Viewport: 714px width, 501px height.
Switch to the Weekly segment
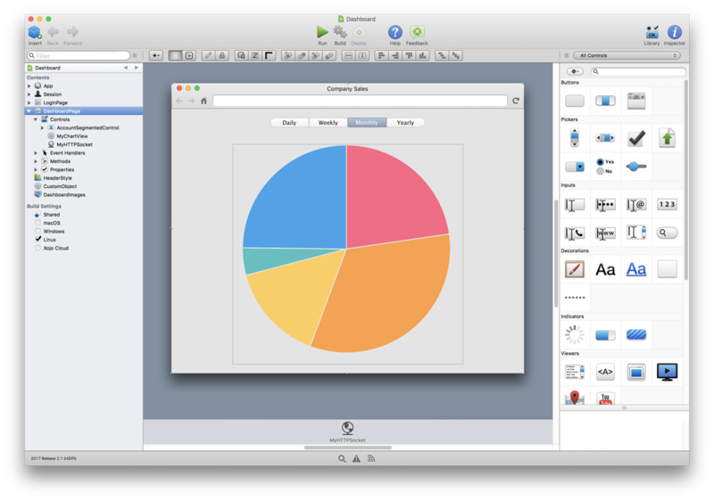pyautogui.click(x=328, y=123)
